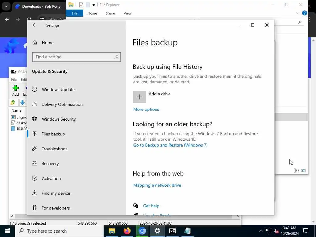316x237 pixels.
Task: Click the Add button in 7-Zip
Action: [15, 90]
